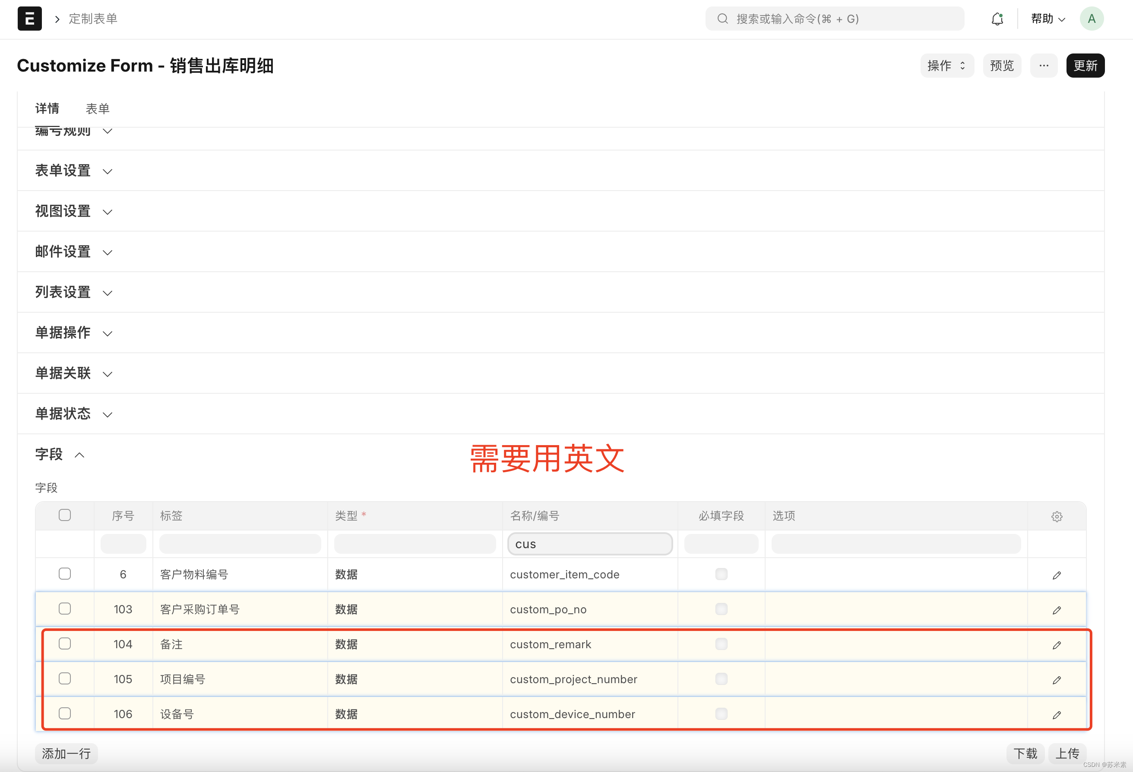Edit the custom_remark field via pencil icon
Image resolution: width=1133 pixels, height=772 pixels.
click(1057, 645)
